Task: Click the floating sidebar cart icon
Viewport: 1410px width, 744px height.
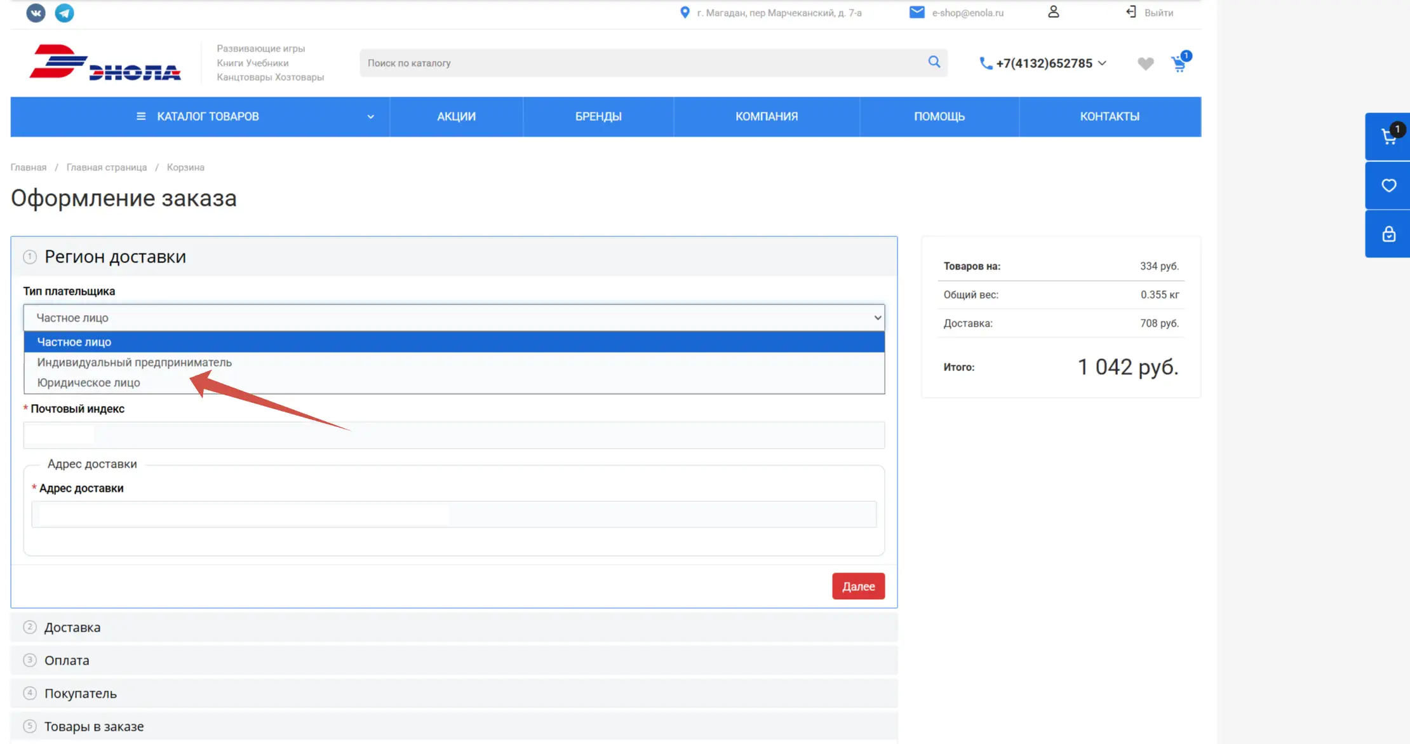Action: (1388, 136)
